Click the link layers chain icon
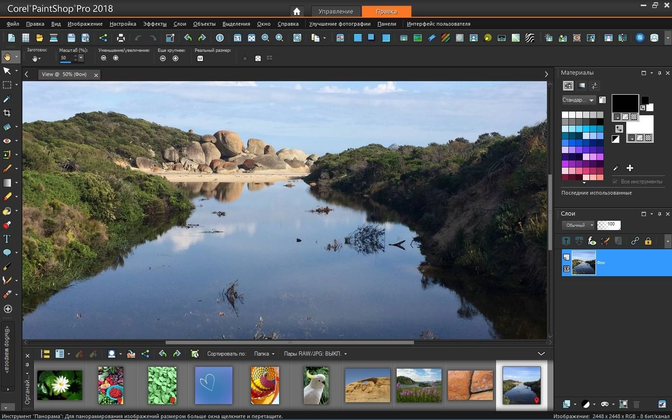 click(x=635, y=241)
